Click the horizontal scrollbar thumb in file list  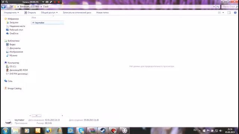click(37, 116)
